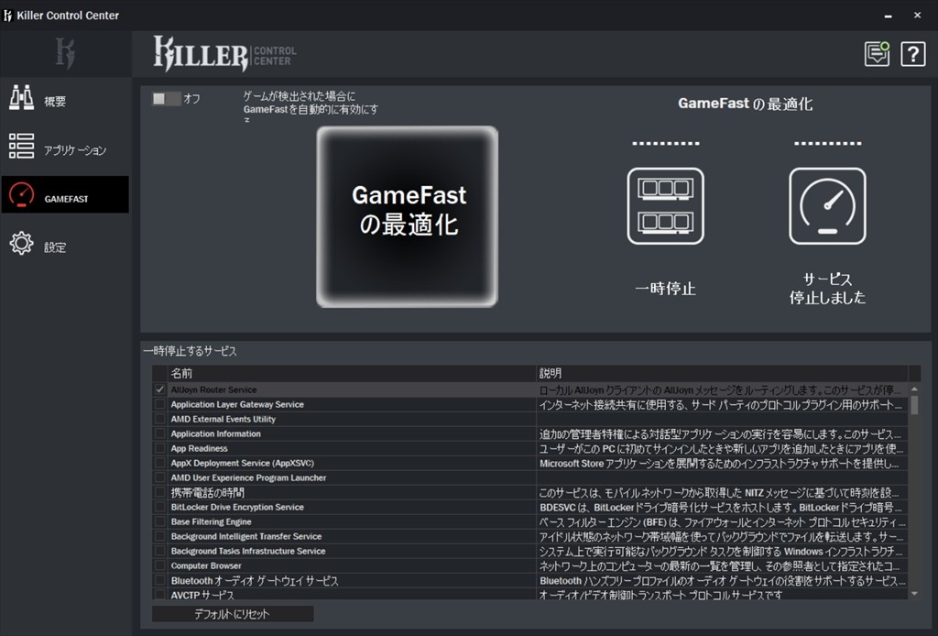Open the アプリケーション list icon
The height and width of the screenshot is (636, 938).
coord(22,146)
